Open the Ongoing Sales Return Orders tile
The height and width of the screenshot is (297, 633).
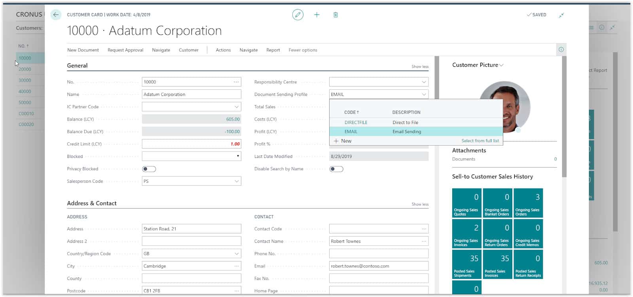[497, 233]
